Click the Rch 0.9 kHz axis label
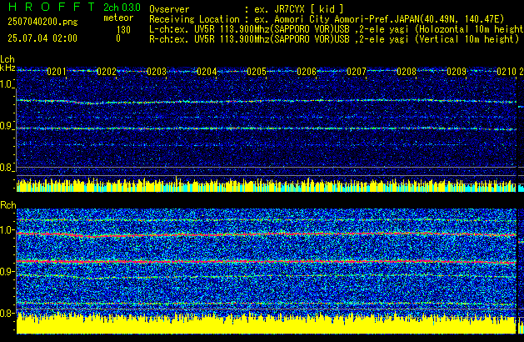The width and height of the screenshot is (524, 342). click(7, 271)
